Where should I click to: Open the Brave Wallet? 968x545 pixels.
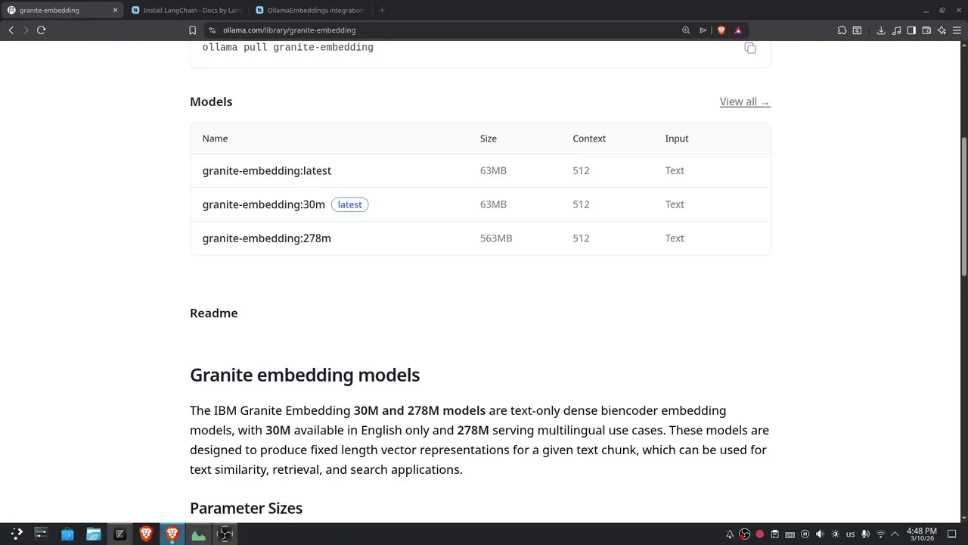[x=926, y=30]
